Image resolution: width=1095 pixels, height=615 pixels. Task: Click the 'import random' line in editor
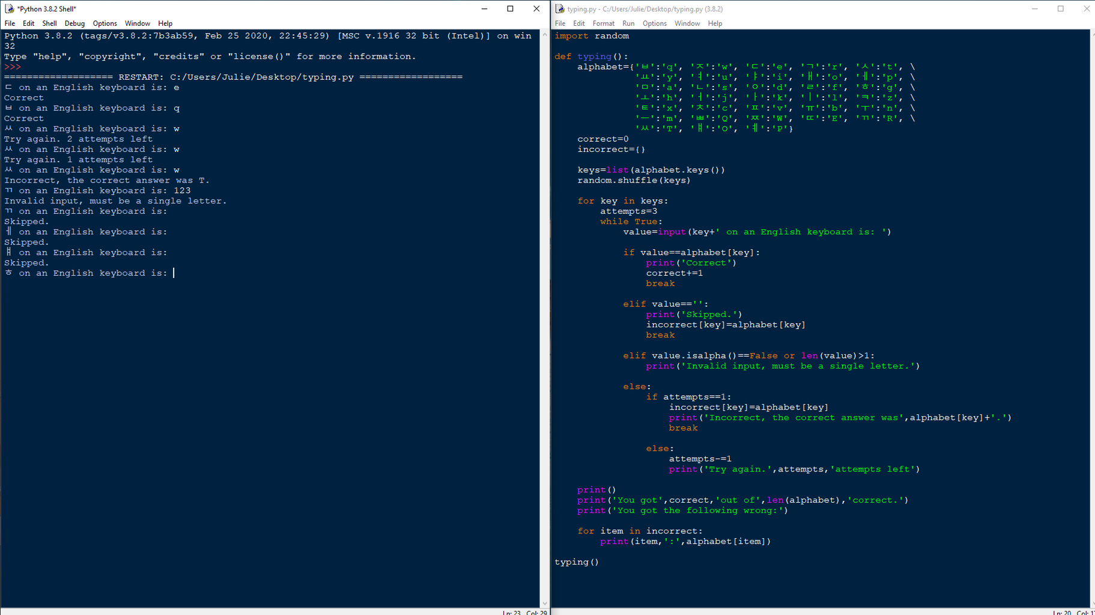[592, 36]
